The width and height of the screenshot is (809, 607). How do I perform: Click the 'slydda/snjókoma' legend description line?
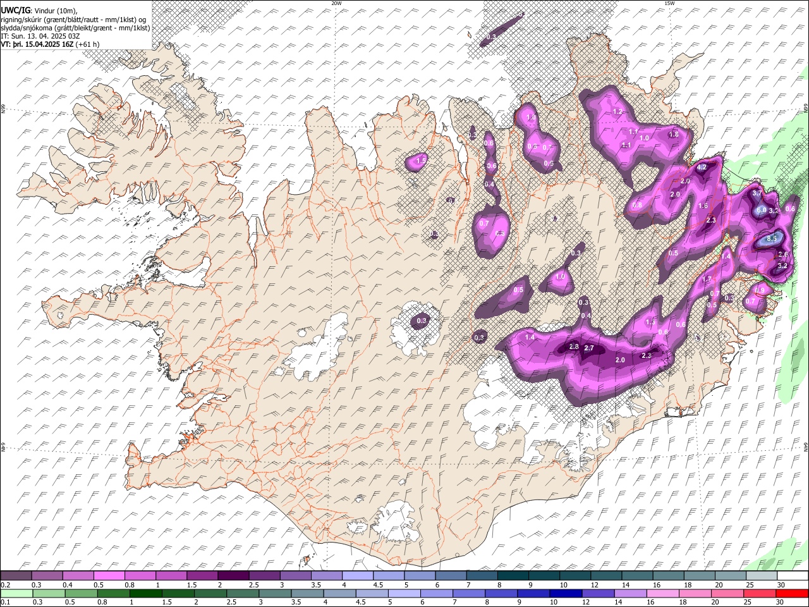click(x=75, y=28)
